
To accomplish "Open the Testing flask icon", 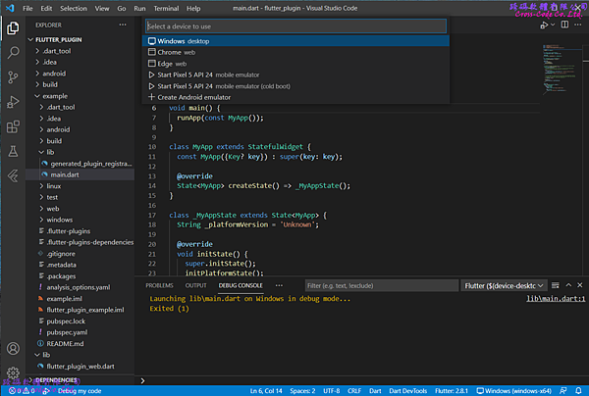I will tap(14, 151).
